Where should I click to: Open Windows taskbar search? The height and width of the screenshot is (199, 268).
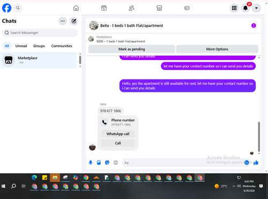[x=13, y=186]
